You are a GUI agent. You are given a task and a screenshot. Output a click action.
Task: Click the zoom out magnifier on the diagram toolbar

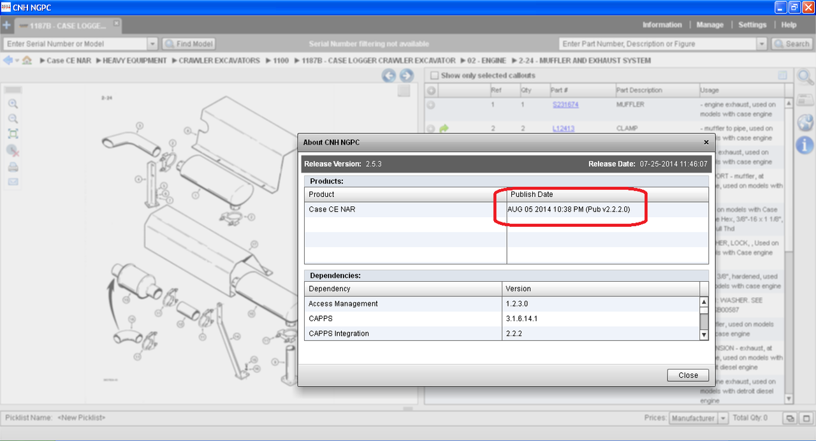13,119
